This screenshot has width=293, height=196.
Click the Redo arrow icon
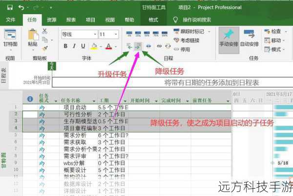pyautogui.click(x=36, y=7)
